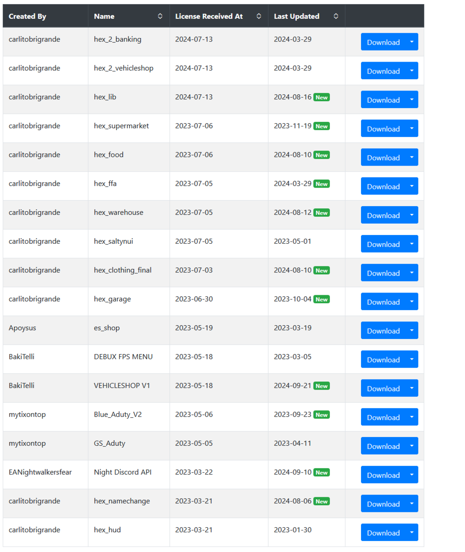465x552 pixels.
Task: Download the hex_warehouse asset
Action: point(383,215)
